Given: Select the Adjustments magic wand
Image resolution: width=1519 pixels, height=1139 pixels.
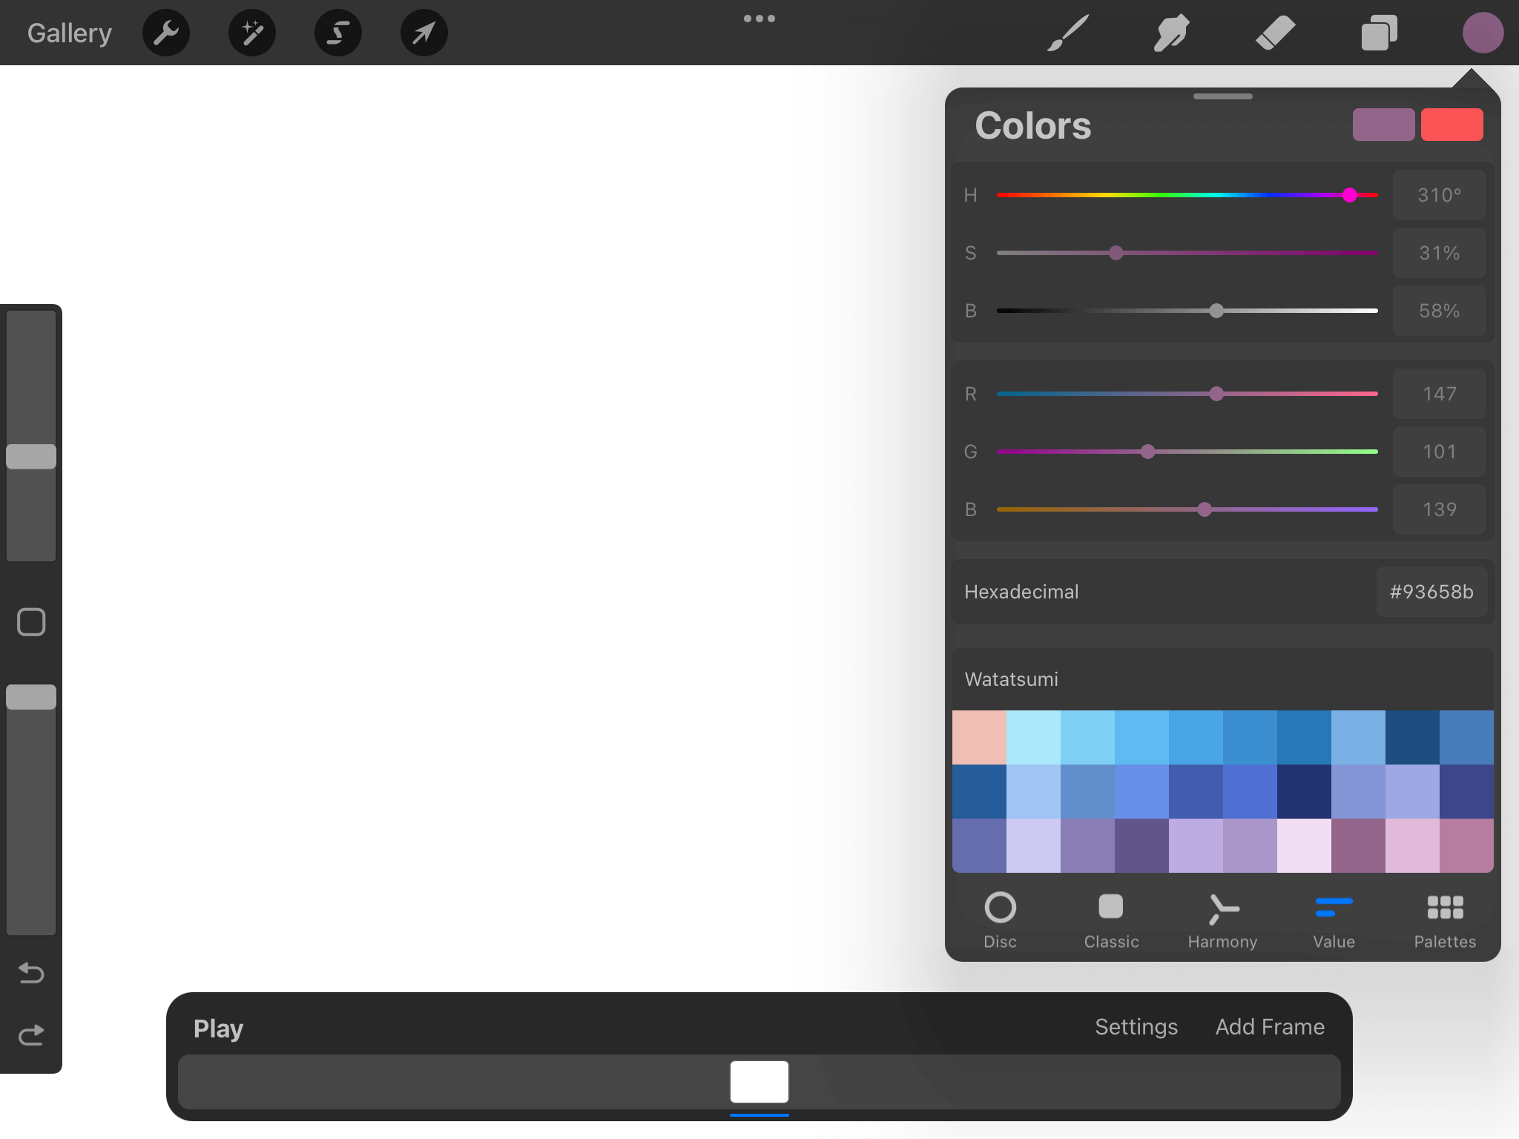Looking at the screenshot, I should [252, 32].
